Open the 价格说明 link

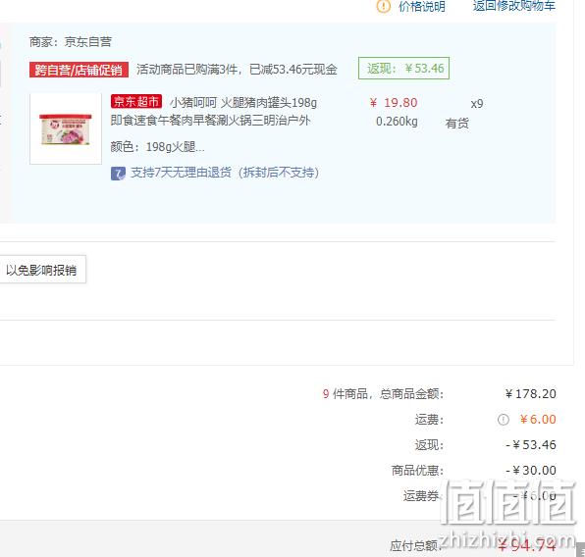tap(422, 6)
